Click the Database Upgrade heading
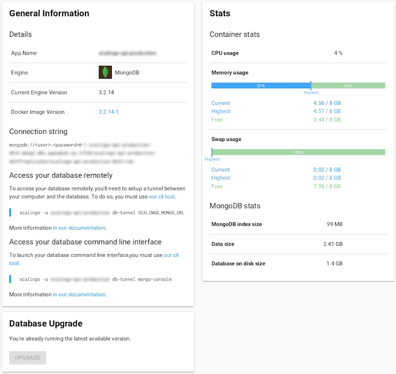Screen dimensions: 396x374 46,324
